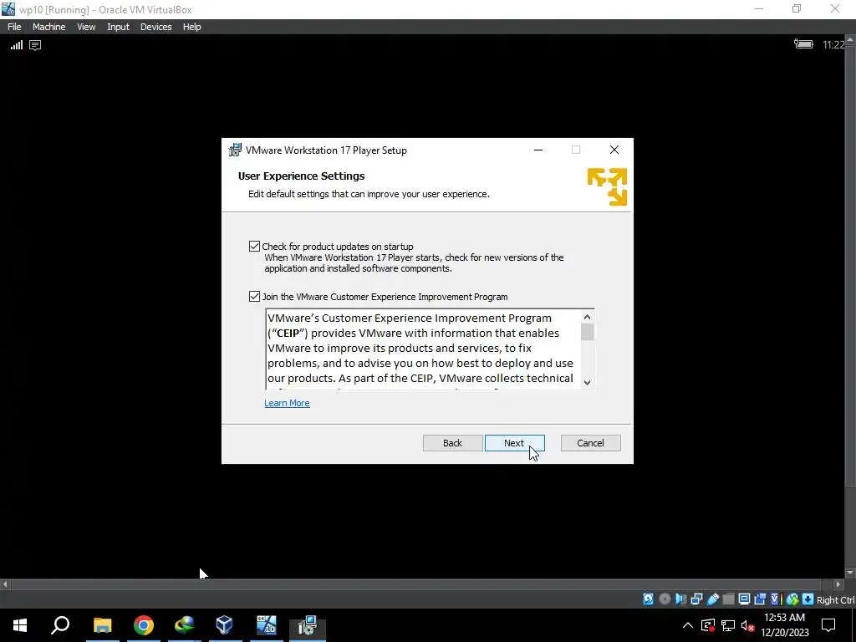856x642 pixels.
Task: Click the taskbar clock showing 12:53 AM
Action: (x=784, y=625)
